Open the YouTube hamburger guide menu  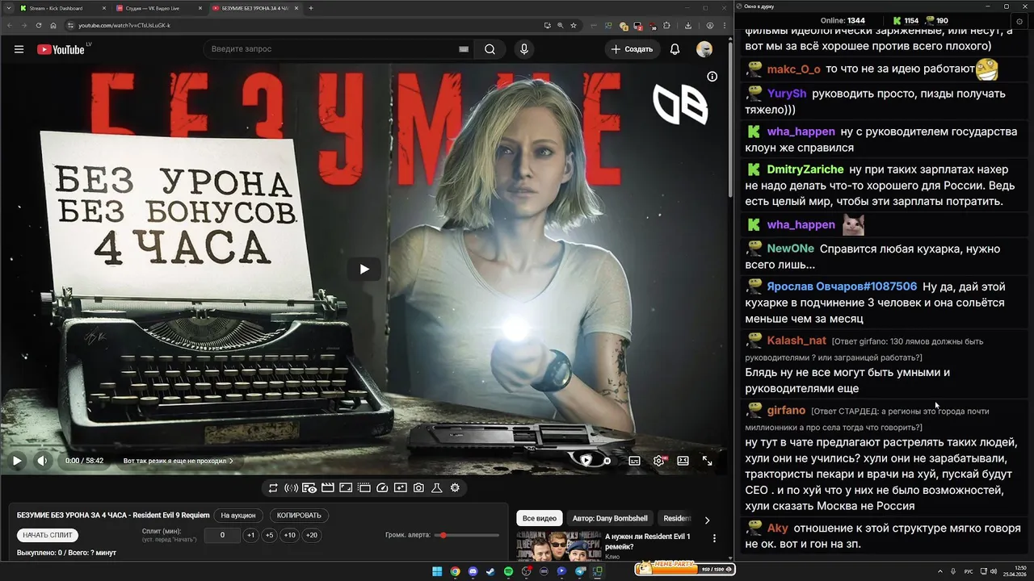pos(19,49)
